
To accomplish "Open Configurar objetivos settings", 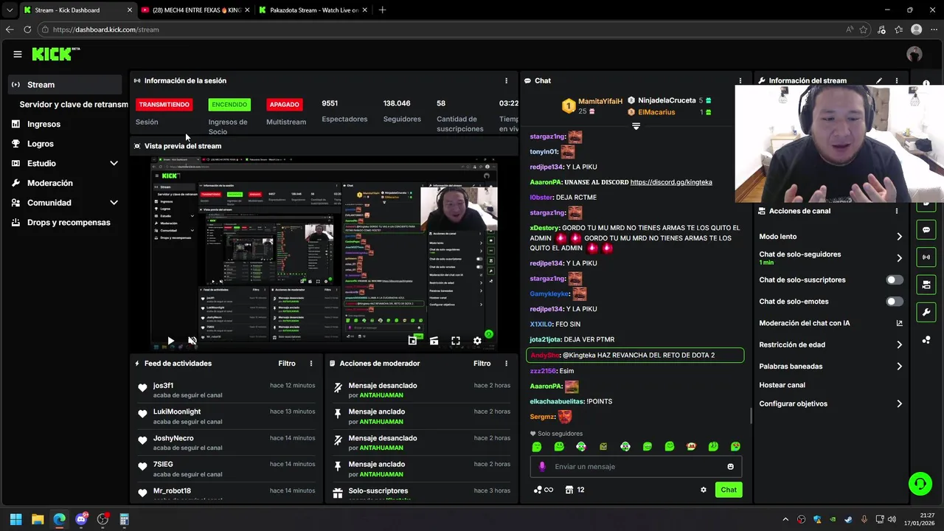I will click(830, 404).
